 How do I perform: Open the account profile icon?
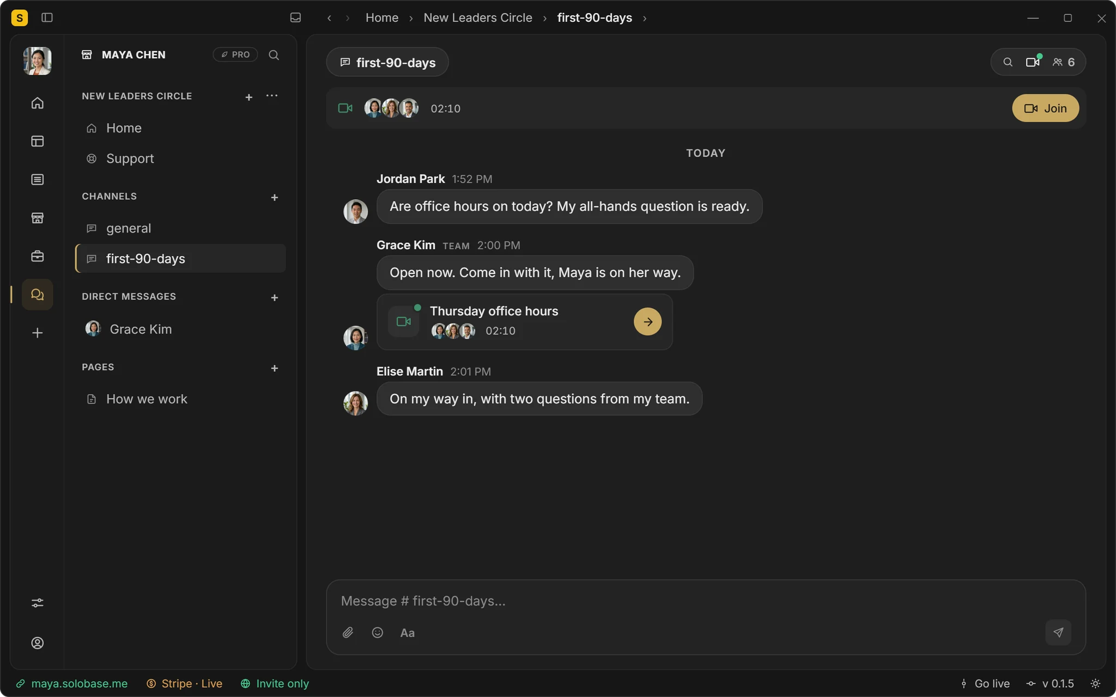(x=38, y=643)
